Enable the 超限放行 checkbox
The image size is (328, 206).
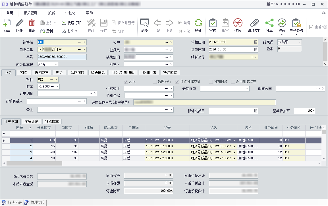click(155, 82)
